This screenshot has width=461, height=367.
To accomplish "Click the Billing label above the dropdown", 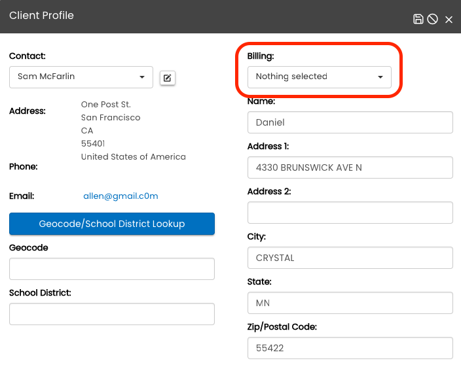I will click(260, 56).
